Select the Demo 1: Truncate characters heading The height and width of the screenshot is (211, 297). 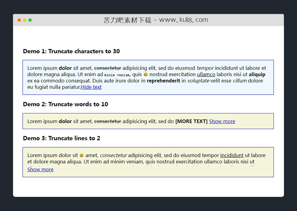[x=71, y=51]
